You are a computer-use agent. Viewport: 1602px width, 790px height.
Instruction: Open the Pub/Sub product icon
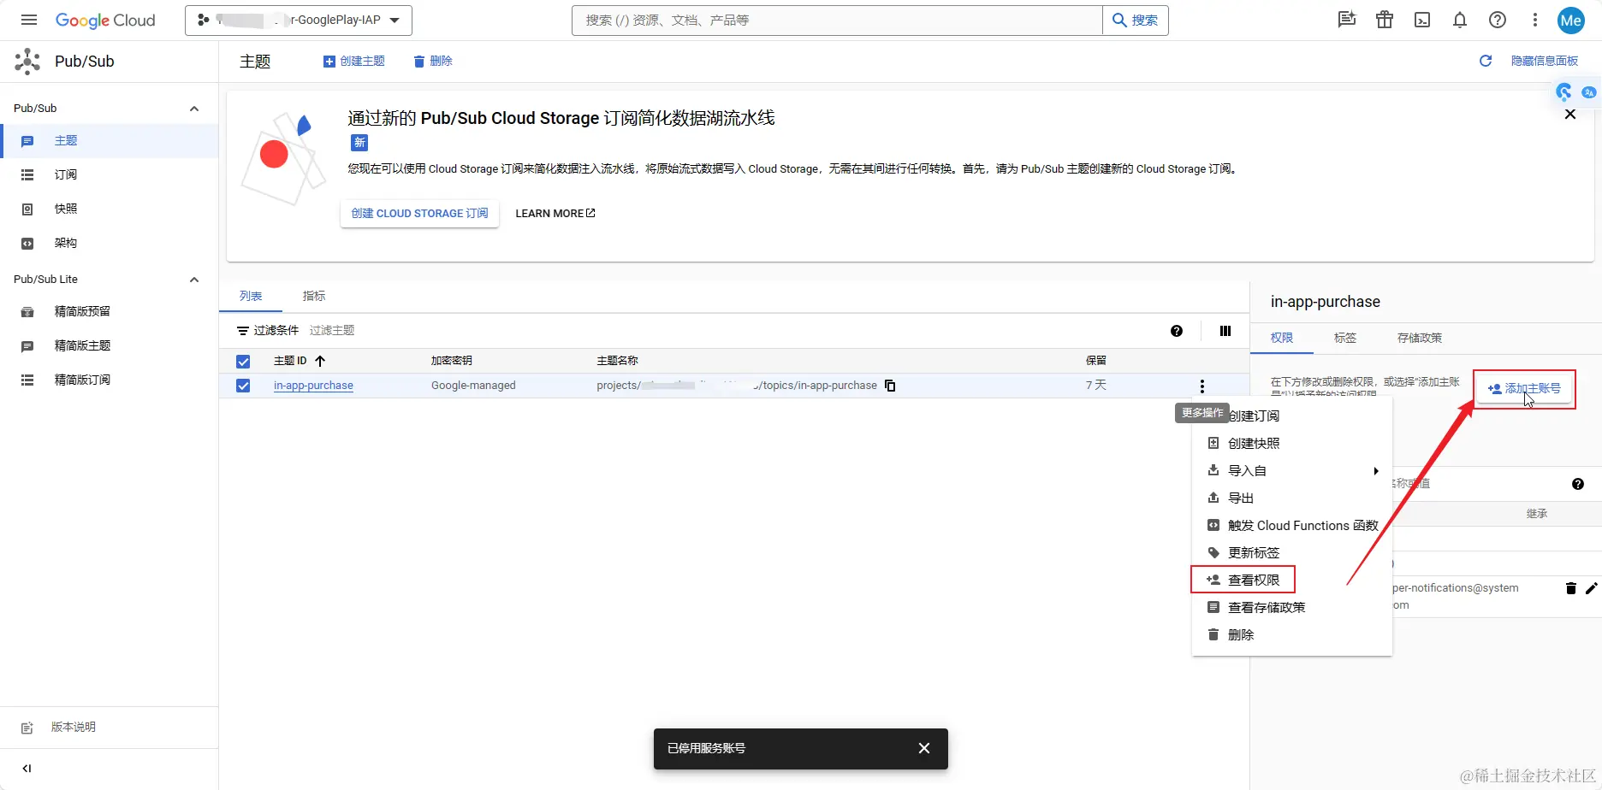pyautogui.click(x=27, y=62)
